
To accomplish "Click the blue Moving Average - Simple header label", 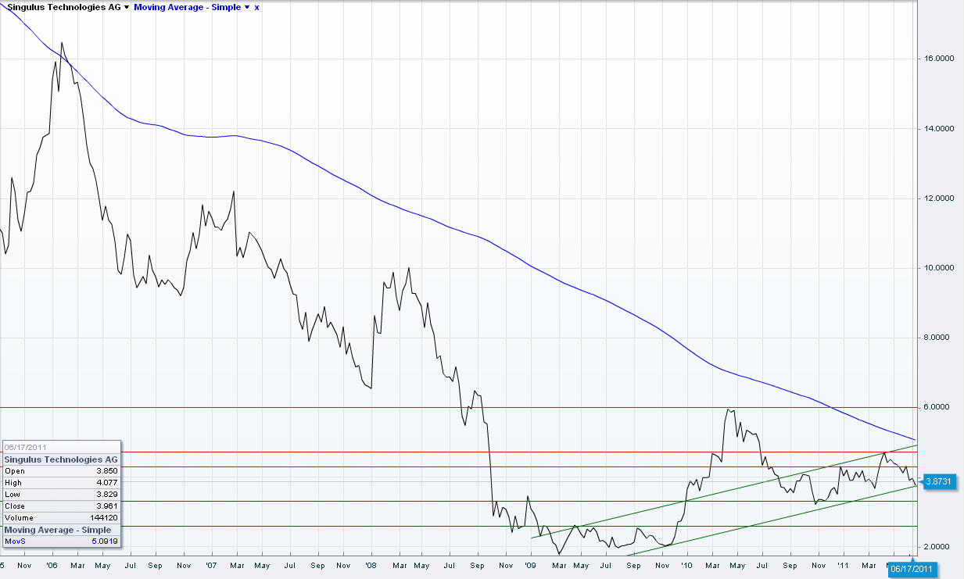I will 188,6.
